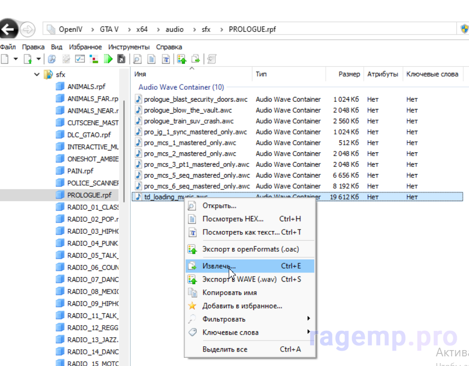Click the Добавить в избранное star entry
469x366 pixels.
[x=242, y=306]
